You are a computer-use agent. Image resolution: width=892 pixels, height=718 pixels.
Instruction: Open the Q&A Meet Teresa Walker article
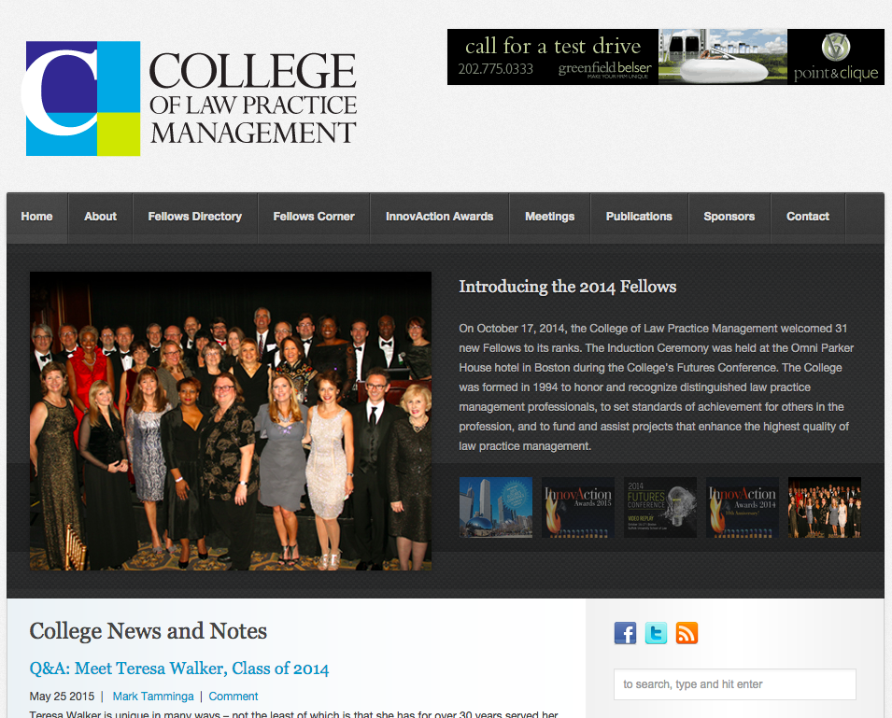tap(179, 669)
